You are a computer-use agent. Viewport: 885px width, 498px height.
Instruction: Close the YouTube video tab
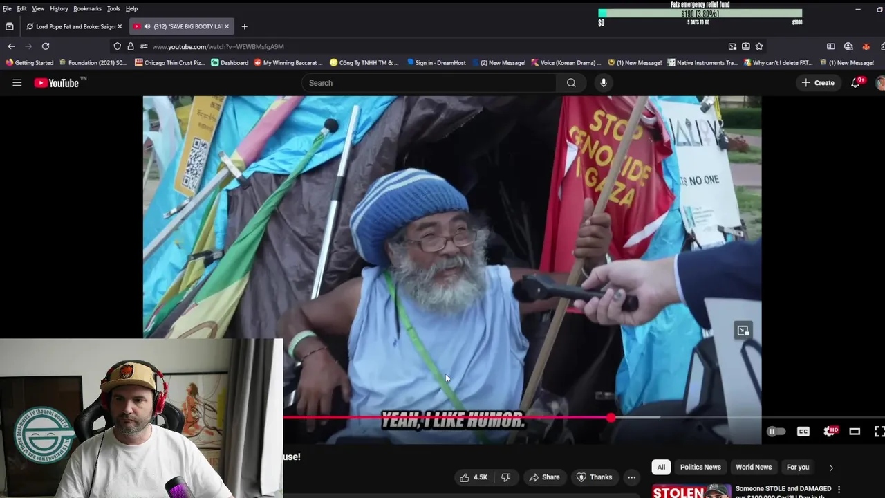coord(226,26)
